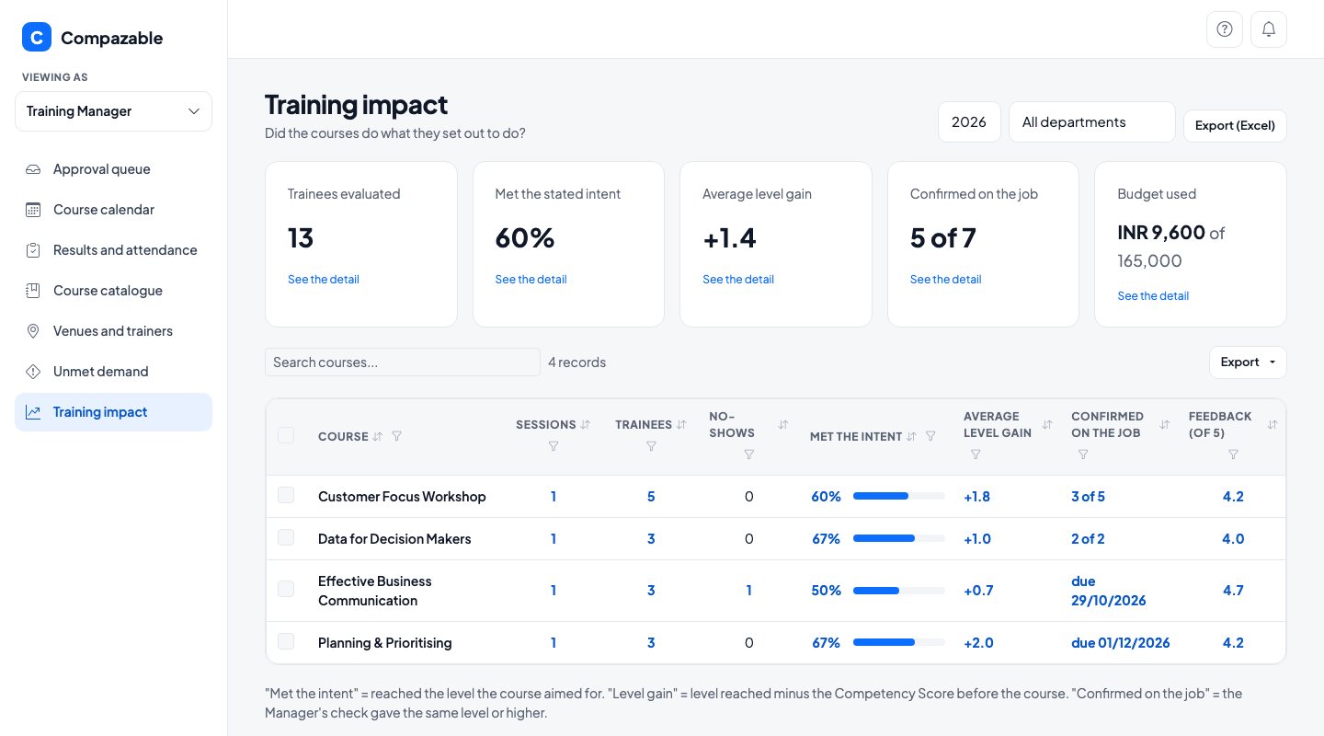Select the Customer Focus Workshop row checkbox
Image resolution: width=1324 pixels, height=736 pixels.
286,495
